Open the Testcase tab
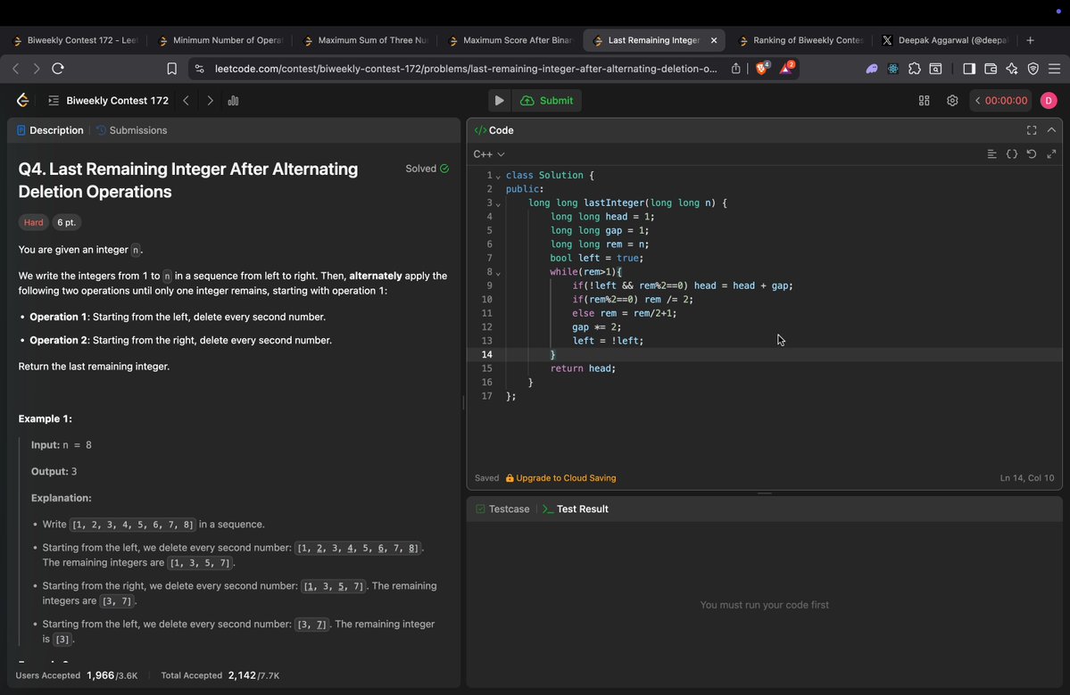Screen dimensions: 1070x695 tap(502, 509)
